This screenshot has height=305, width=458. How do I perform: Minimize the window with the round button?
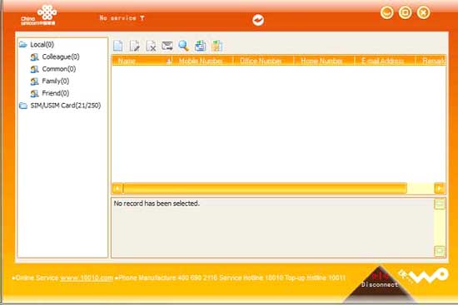[386, 12]
